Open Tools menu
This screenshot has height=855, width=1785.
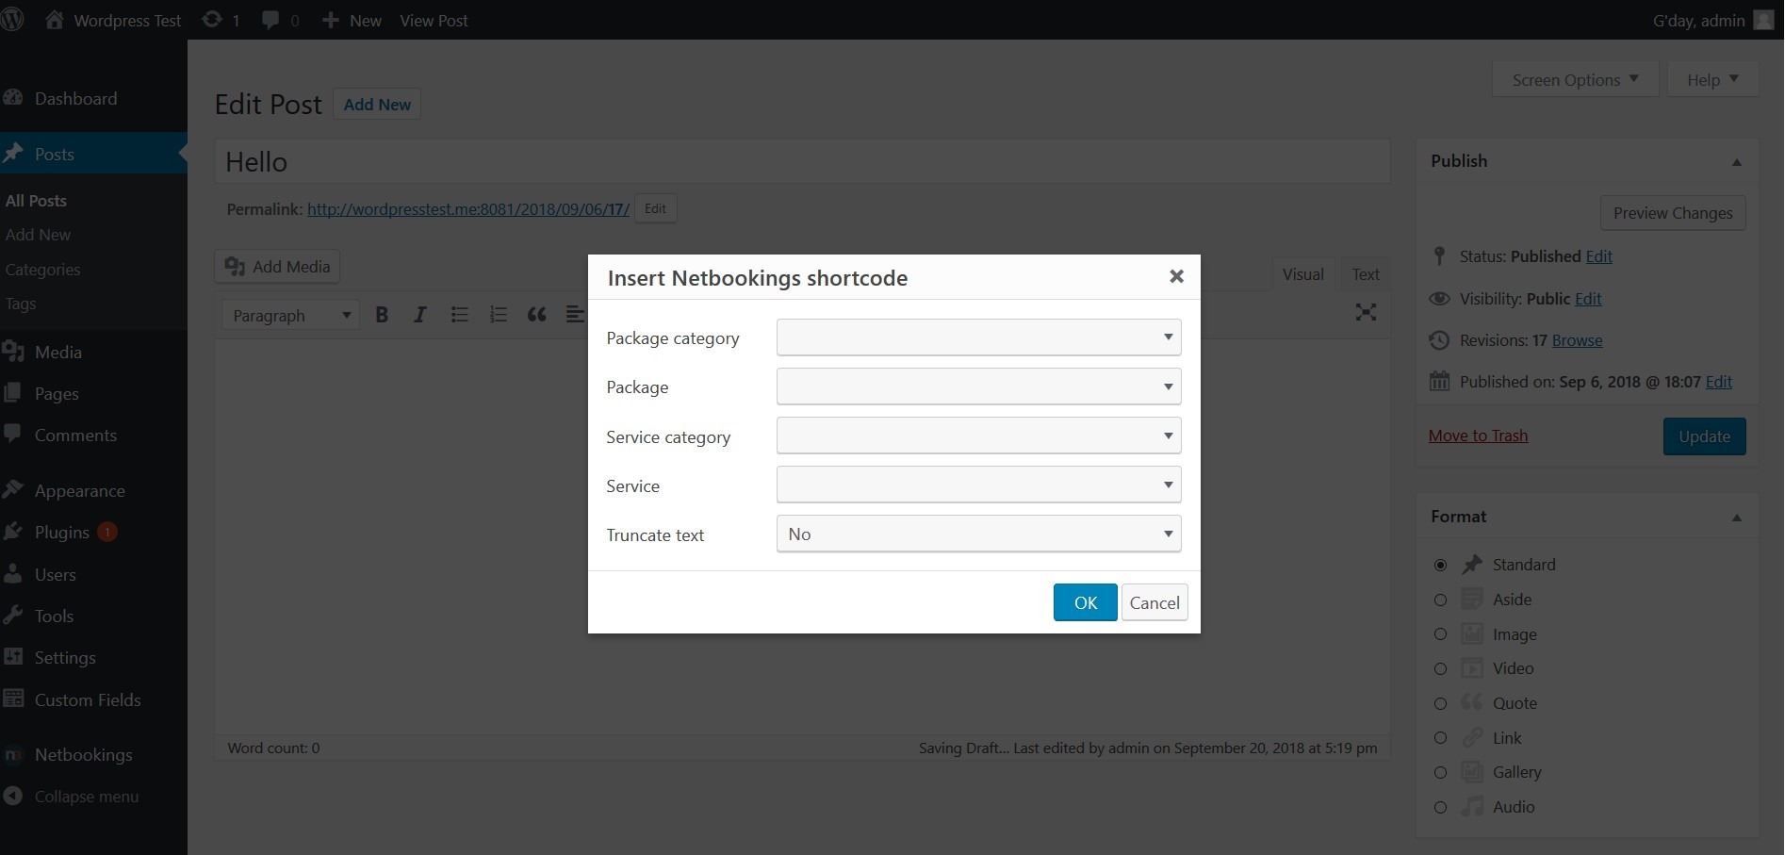click(x=54, y=616)
